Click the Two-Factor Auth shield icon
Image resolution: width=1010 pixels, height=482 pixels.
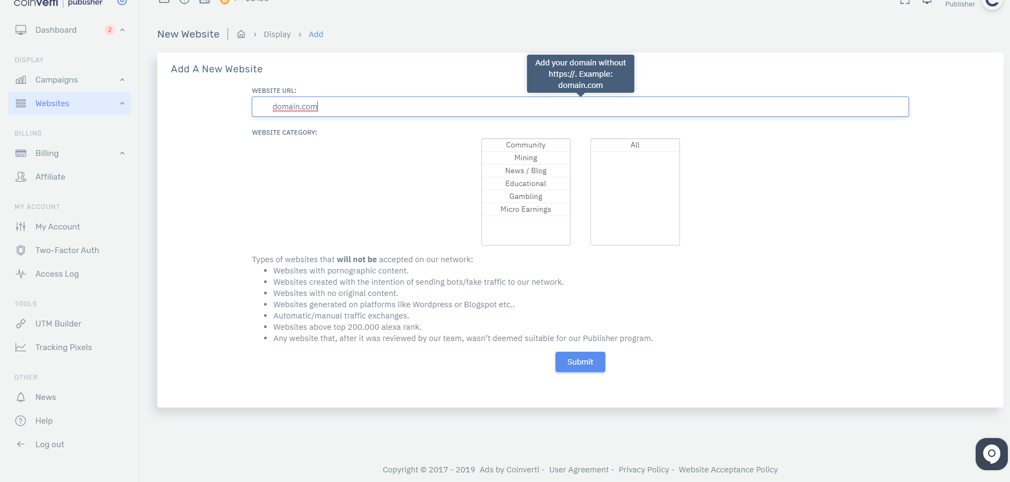(21, 250)
